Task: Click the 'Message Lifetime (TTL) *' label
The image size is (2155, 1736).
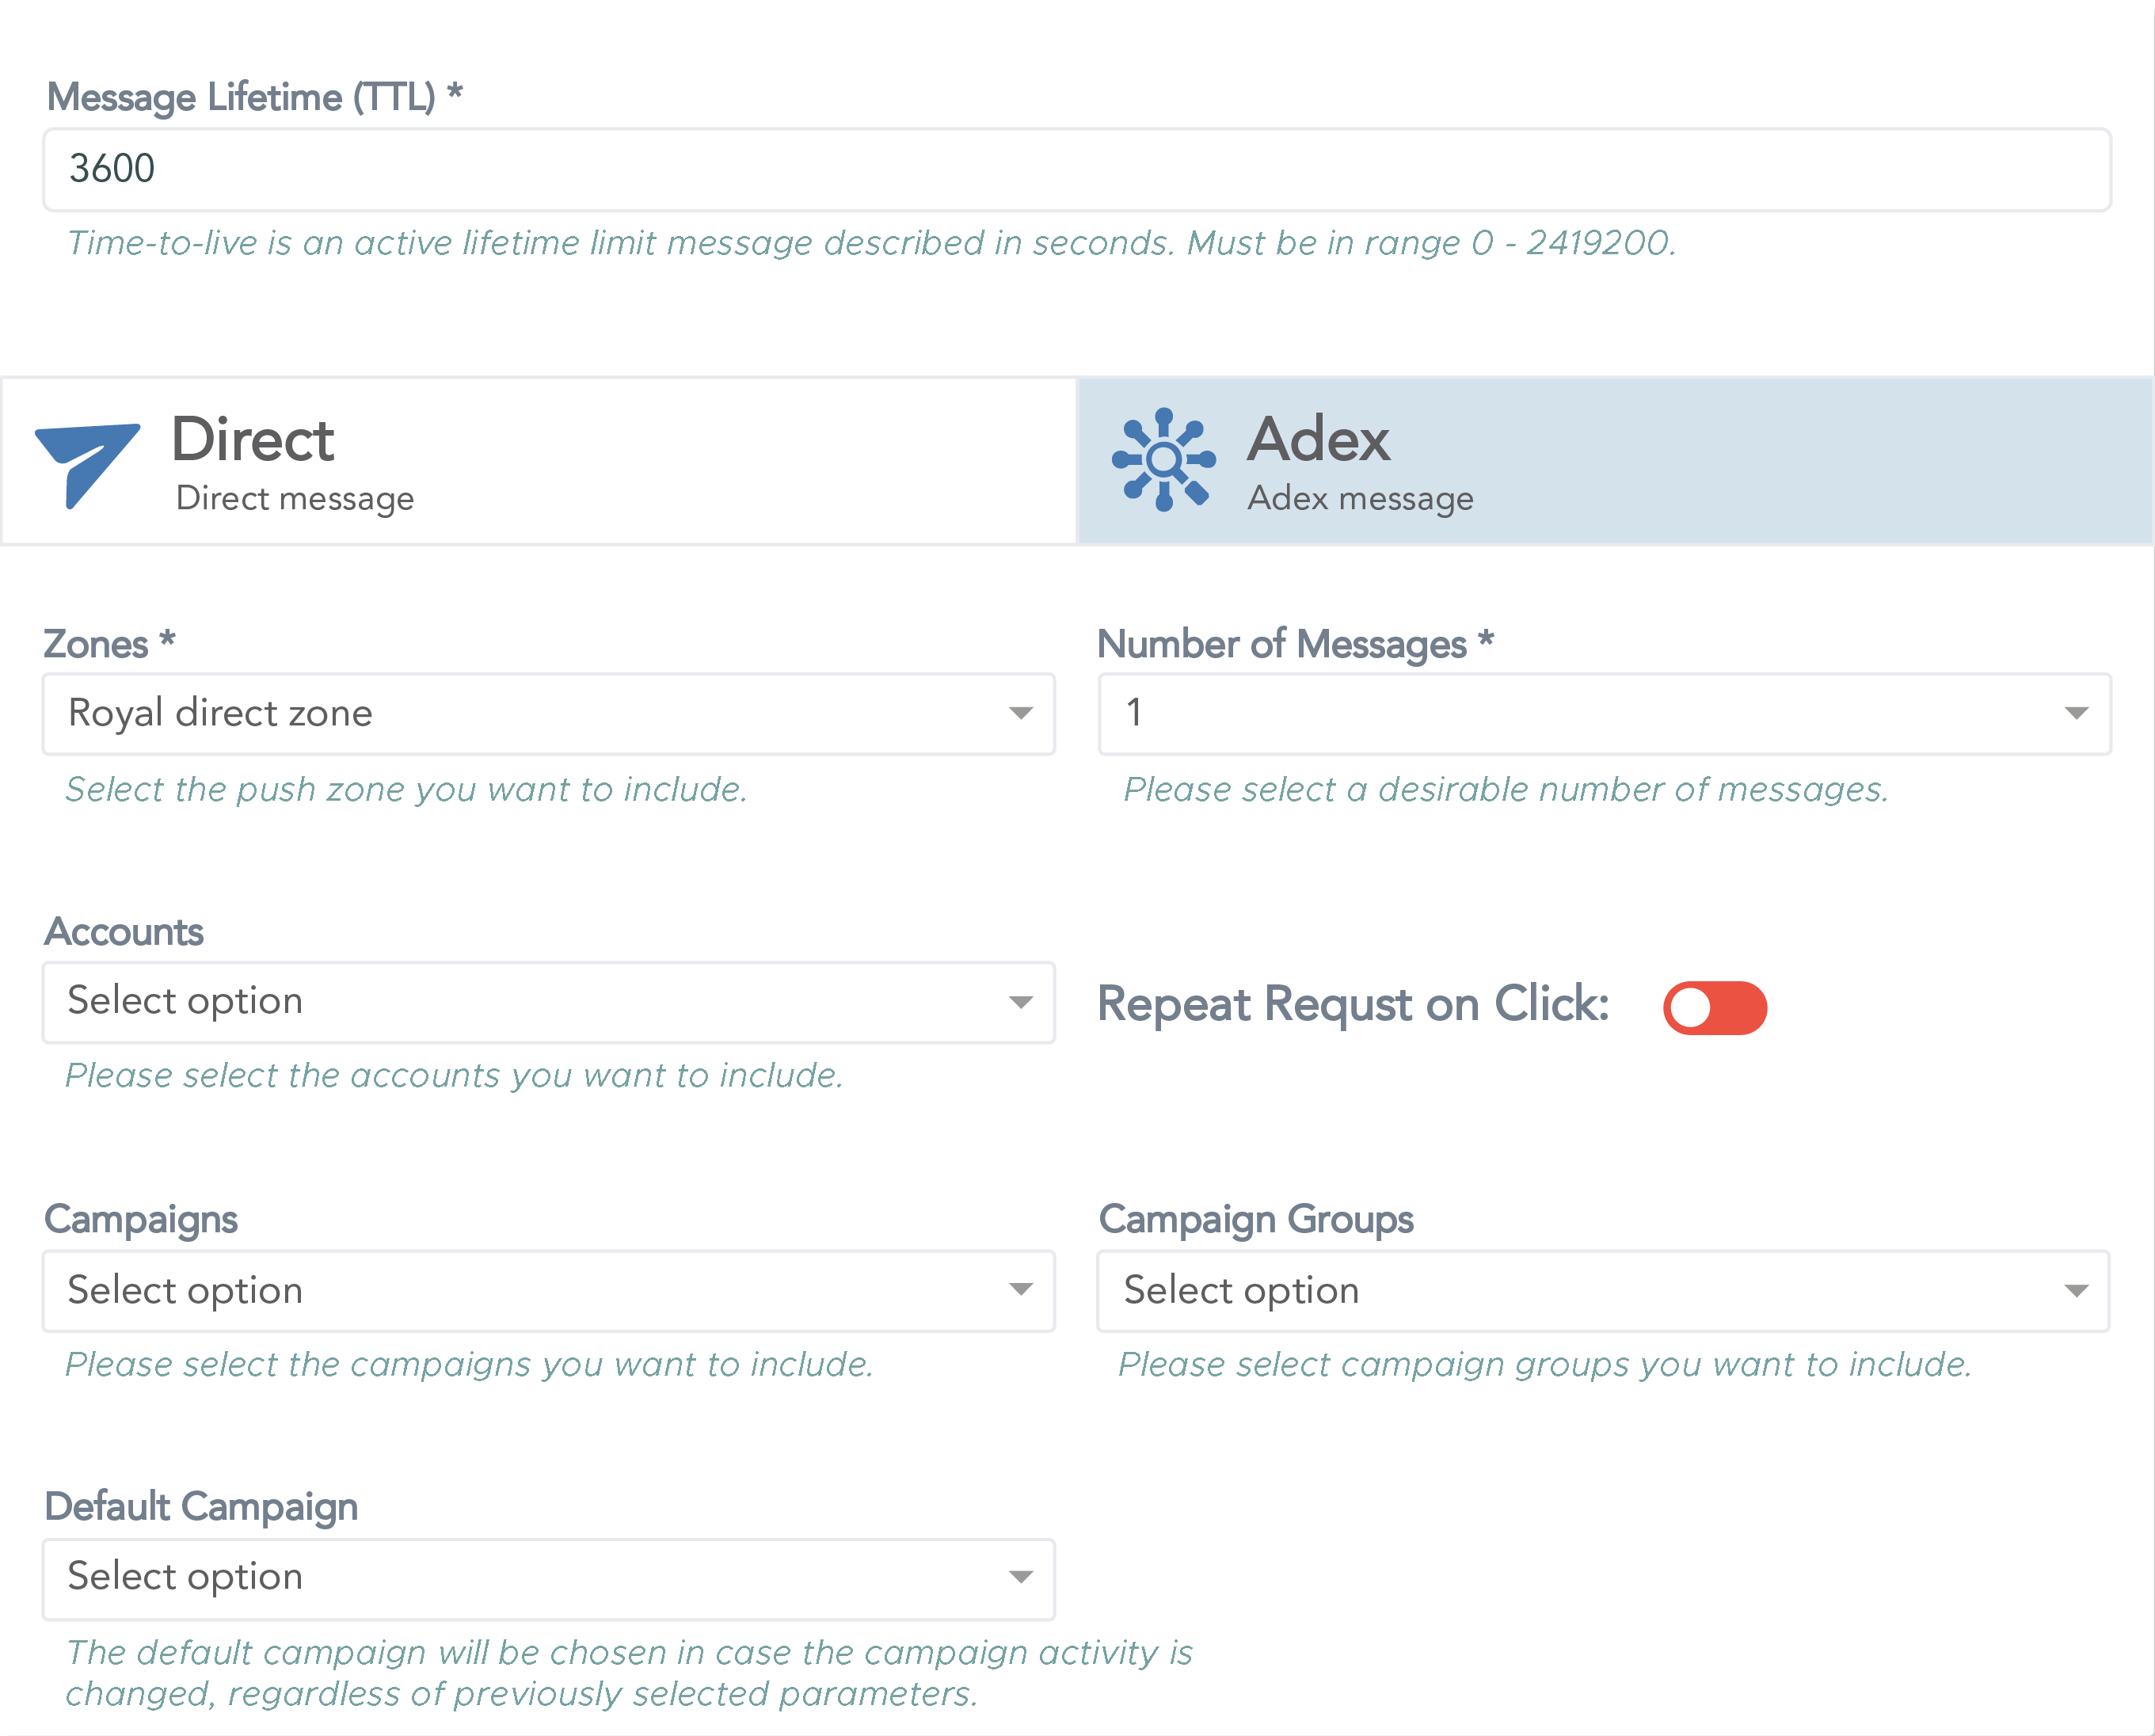Action: pos(255,98)
